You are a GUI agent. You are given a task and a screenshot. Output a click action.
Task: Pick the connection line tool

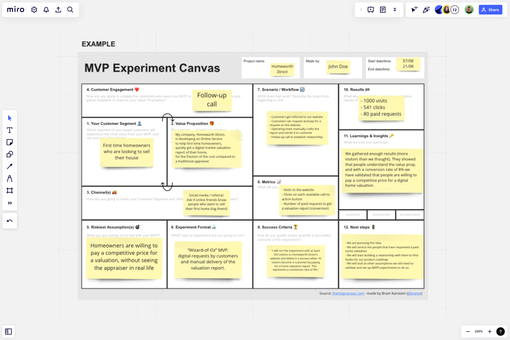[x=10, y=166]
